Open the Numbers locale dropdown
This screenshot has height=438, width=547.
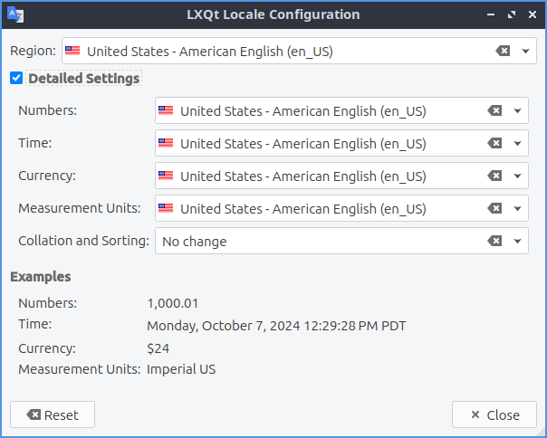[x=518, y=111]
